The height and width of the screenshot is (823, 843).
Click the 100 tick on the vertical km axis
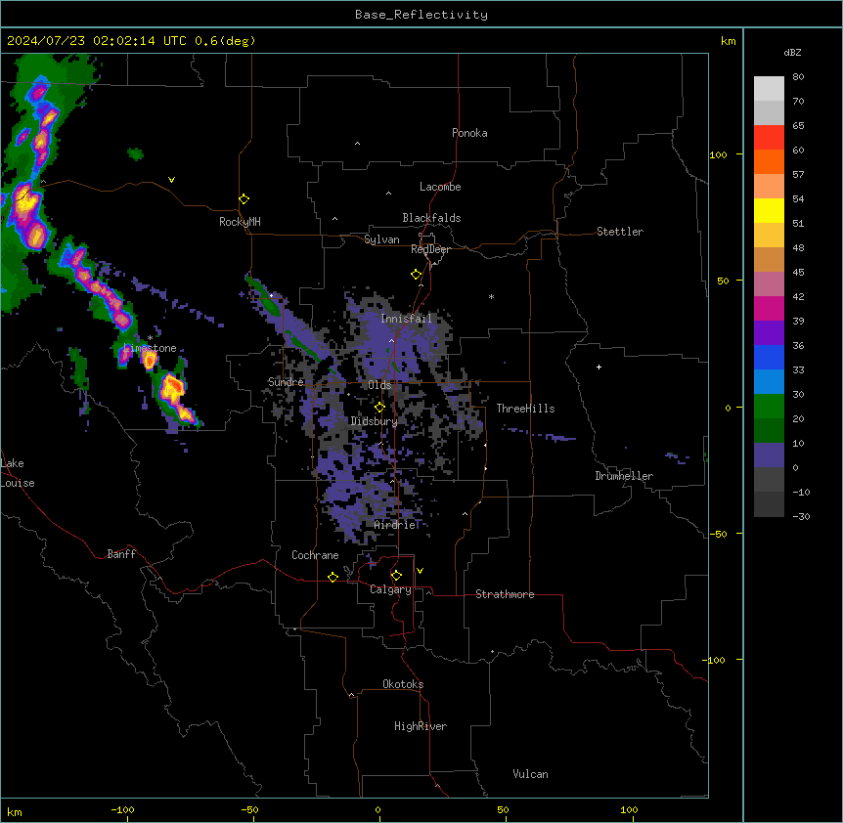click(718, 154)
